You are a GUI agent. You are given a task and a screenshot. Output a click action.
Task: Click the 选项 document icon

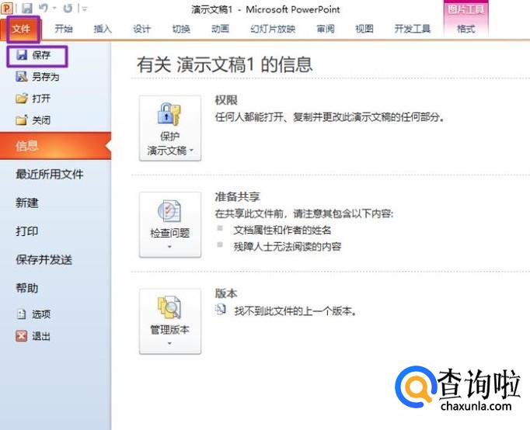(x=21, y=314)
